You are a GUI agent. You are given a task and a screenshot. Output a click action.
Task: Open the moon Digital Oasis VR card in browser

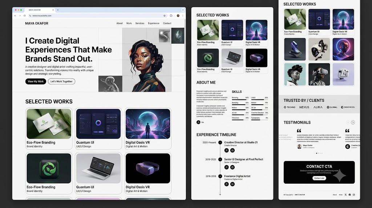coord(148,128)
